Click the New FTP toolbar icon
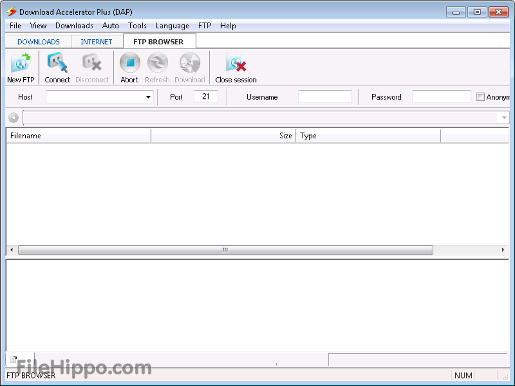Image resolution: width=515 pixels, height=386 pixels. tap(21, 64)
